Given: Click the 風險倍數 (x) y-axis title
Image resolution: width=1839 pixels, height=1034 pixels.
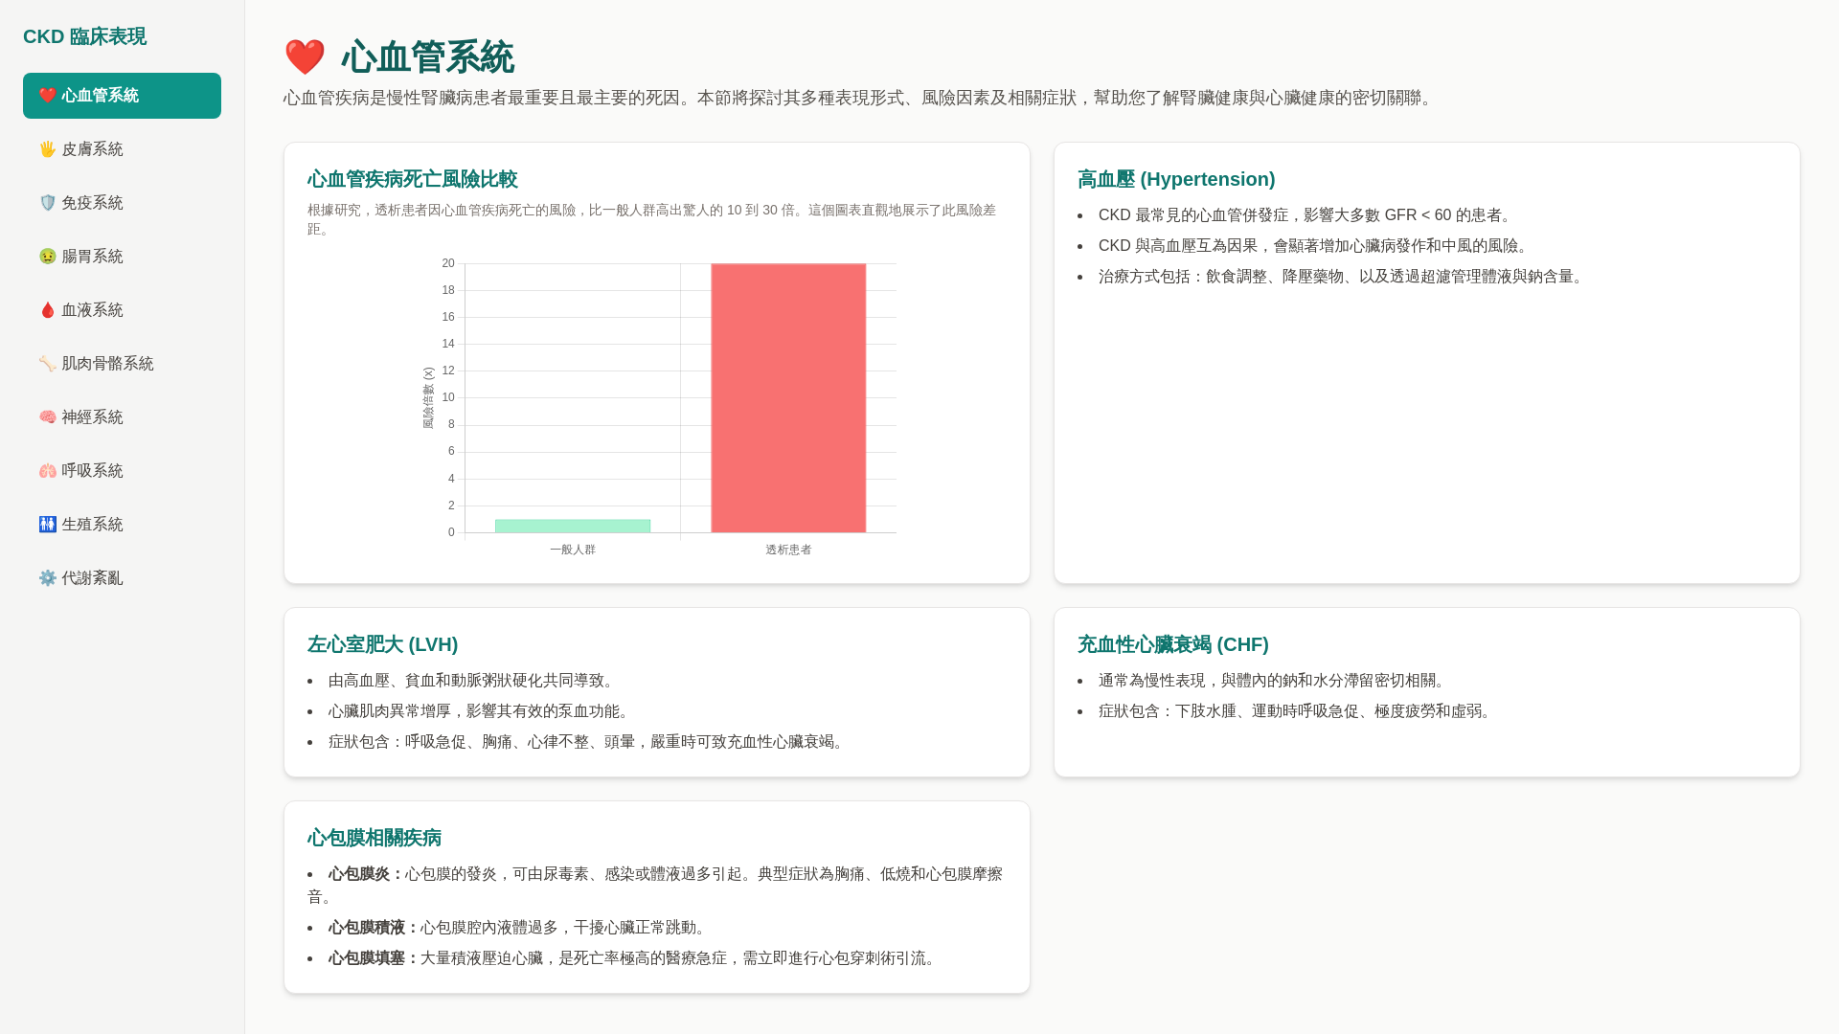Looking at the screenshot, I should (428, 397).
